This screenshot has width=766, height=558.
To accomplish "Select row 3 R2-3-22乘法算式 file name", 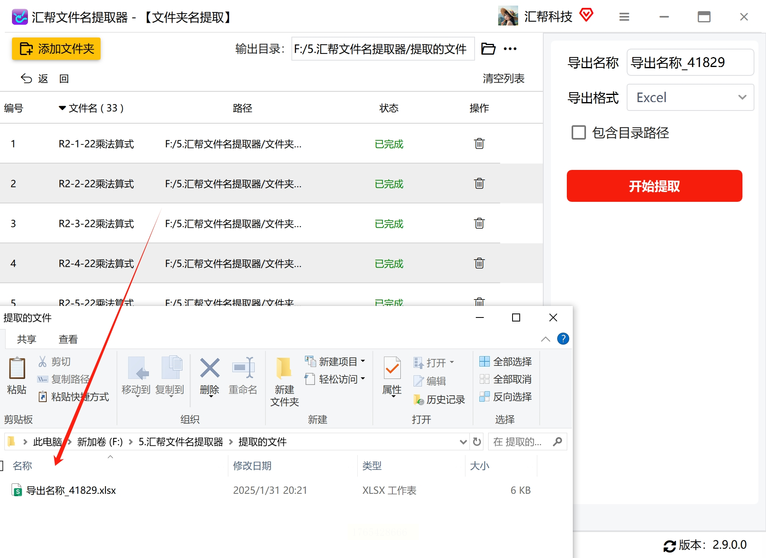I will (x=96, y=224).
